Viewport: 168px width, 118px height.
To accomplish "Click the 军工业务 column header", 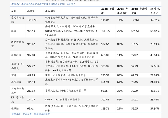I will [50, 11].
